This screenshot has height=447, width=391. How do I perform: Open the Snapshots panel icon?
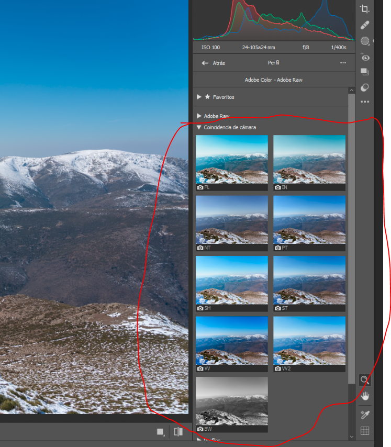[365, 72]
